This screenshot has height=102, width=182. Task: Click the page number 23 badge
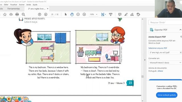pyautogui.click(x=130, y=83)
